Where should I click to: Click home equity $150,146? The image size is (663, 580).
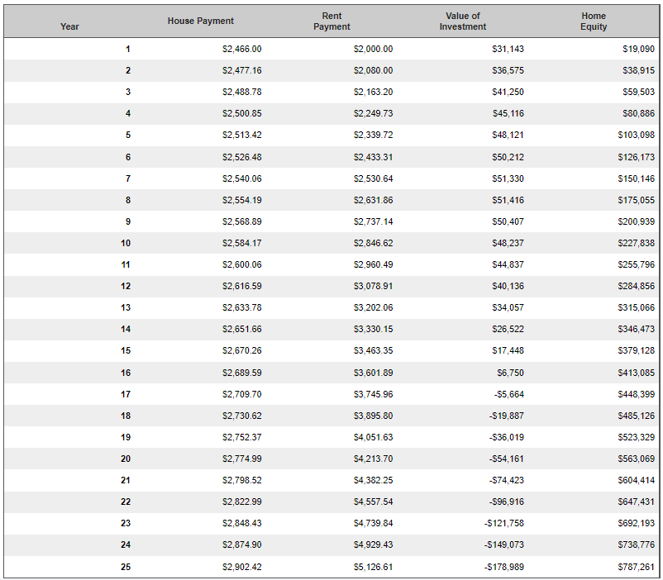point(636,178)
